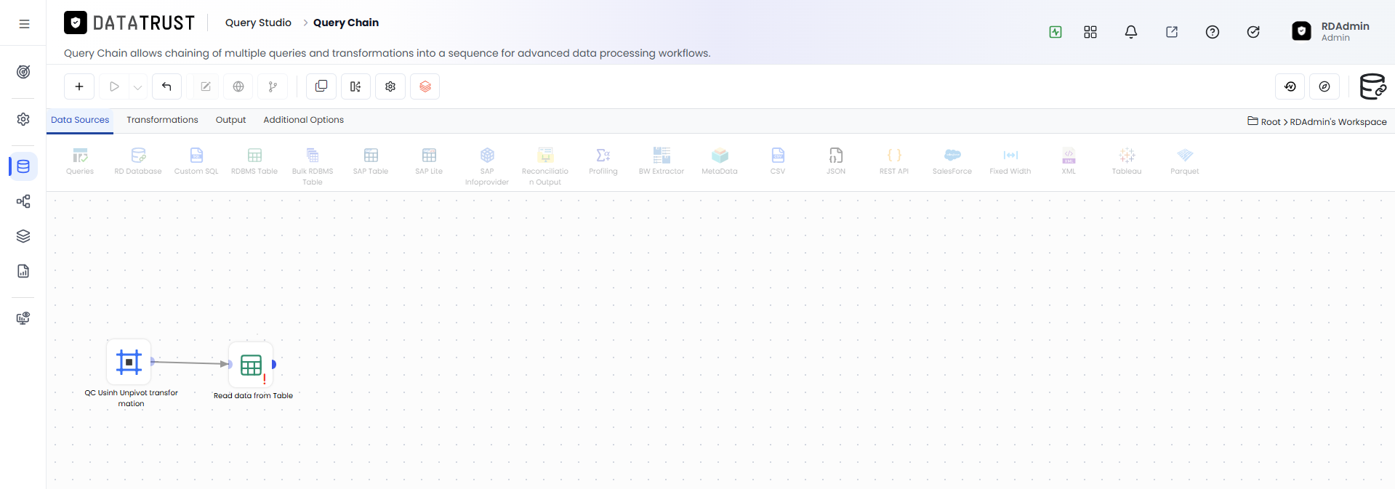Select the MetaData source
The width and height of the screenshot is (1395, 489).
720,161
